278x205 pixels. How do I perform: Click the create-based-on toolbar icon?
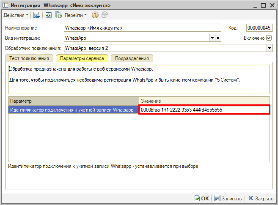[59, 15]
